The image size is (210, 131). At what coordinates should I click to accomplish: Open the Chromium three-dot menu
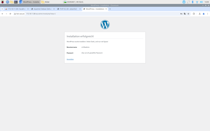(207, 14)
